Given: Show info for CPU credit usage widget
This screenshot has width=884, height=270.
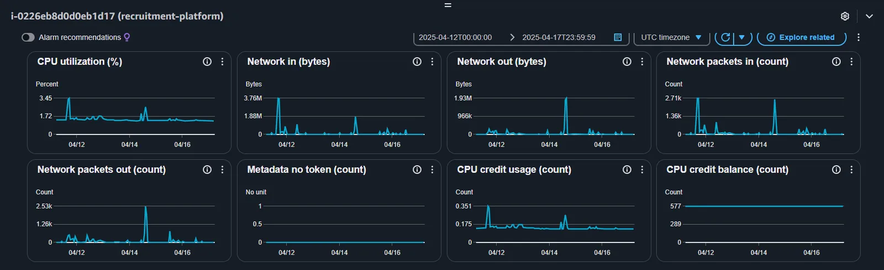Looking at the screenshot, I should 627,170.
